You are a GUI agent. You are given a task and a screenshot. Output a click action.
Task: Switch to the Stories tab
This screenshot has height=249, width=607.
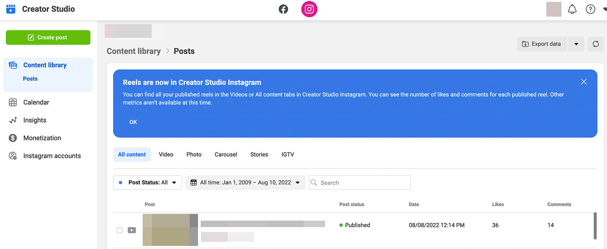click(259, 154)
